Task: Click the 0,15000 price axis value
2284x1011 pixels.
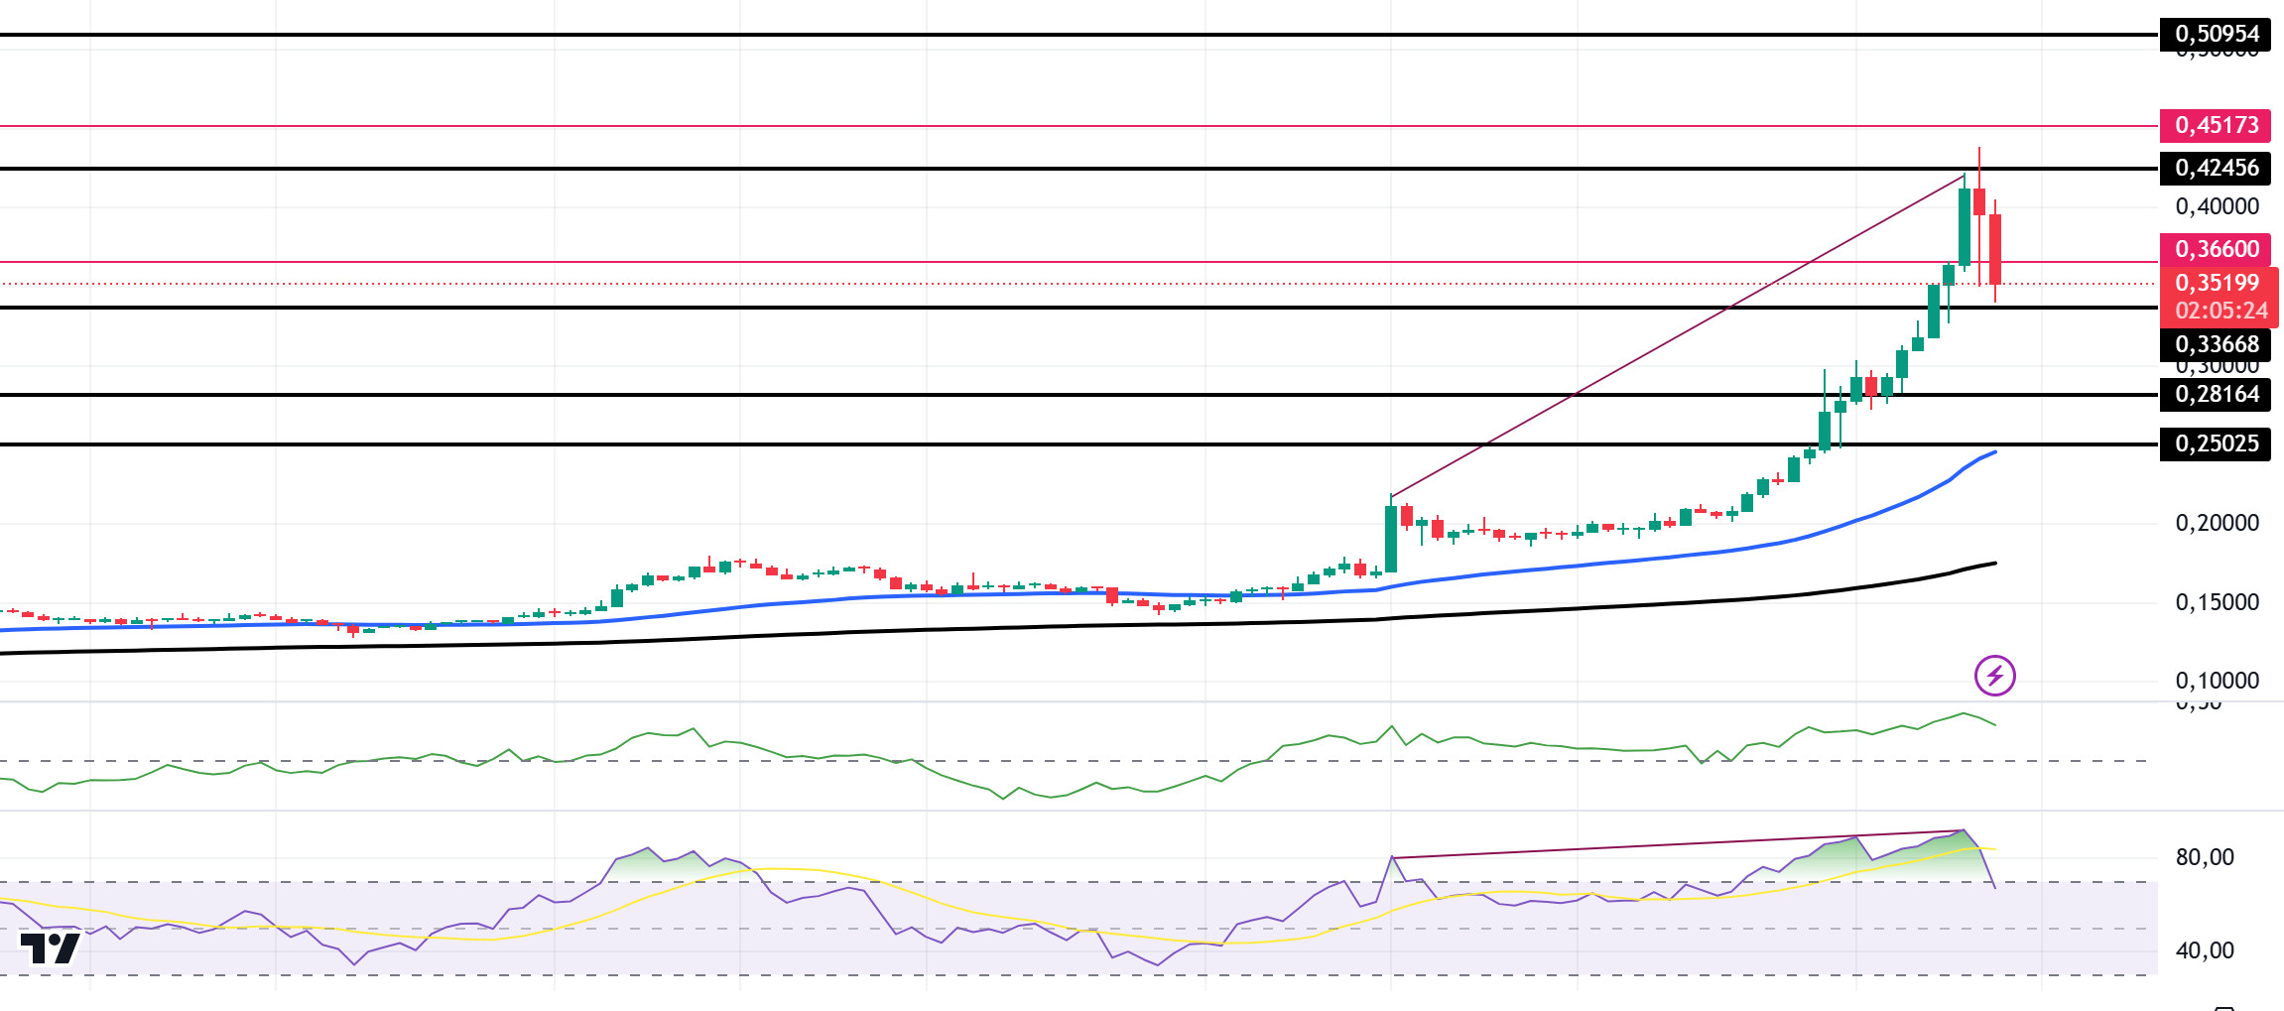Action: click(2217, 603)
